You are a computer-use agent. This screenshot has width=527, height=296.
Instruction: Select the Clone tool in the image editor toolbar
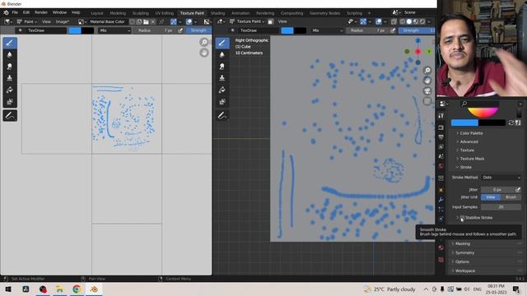pyautogui.click(x=10, y=78)
